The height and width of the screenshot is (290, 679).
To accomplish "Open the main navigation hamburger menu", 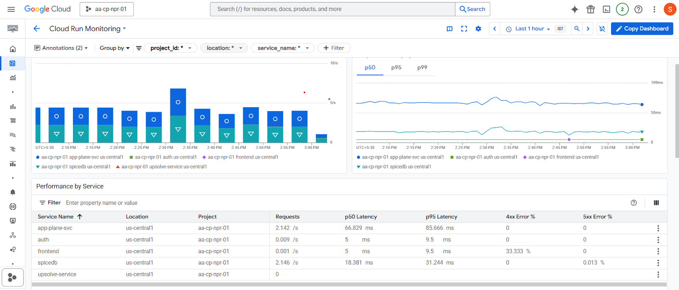I will pyautogui.click(x=11, y=9).
